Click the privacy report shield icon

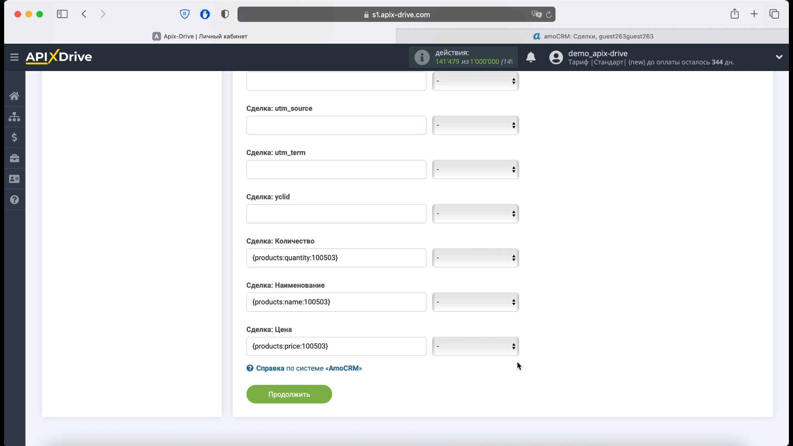pyautogui.click(x=225, y=14)
